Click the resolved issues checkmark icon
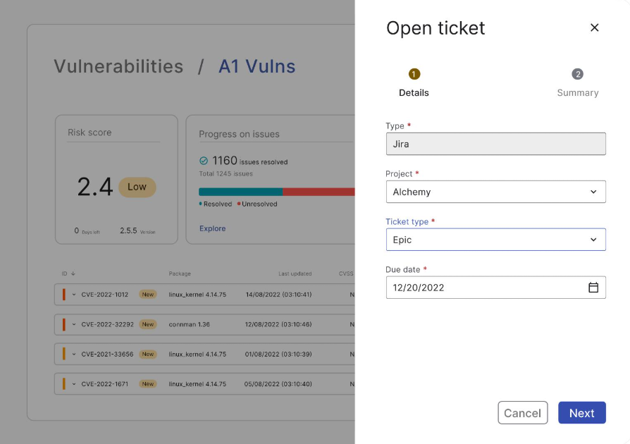This screenshot has height=444, width=630. point(204,161)
